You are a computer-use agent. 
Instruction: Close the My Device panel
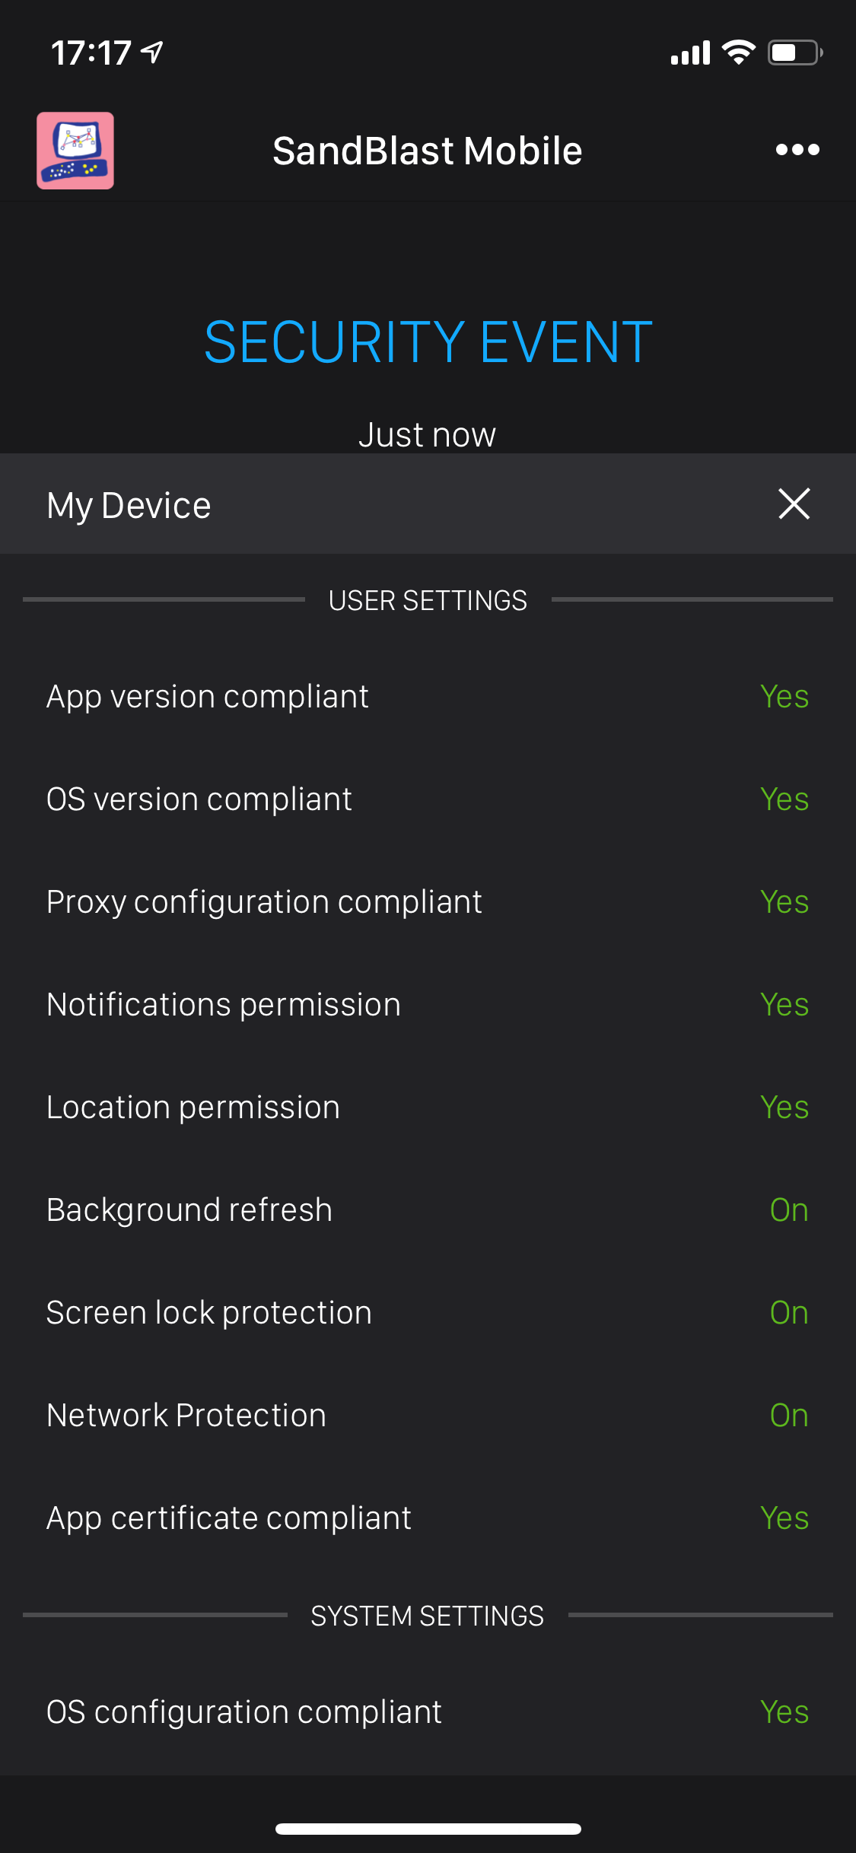click(x=794, y=504)
